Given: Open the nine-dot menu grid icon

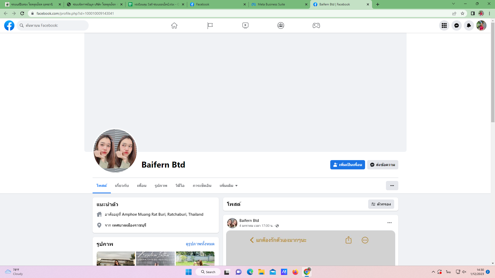Looking at the screenshot, I should click(x=444, y=25).
